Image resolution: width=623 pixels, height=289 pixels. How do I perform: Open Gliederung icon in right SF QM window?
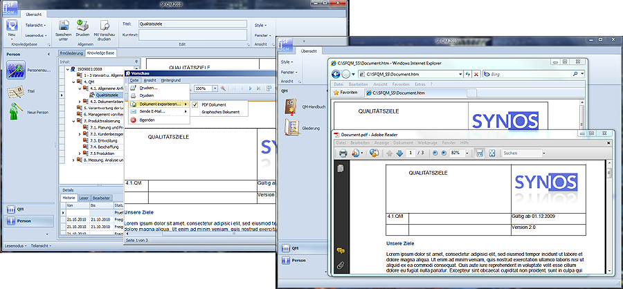pyautogui.click(x=291, y=128)
